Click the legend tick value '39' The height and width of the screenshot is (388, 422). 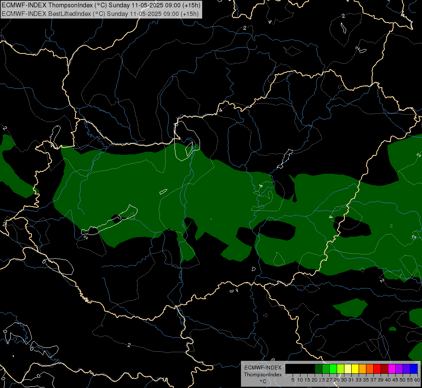point(381,380)
